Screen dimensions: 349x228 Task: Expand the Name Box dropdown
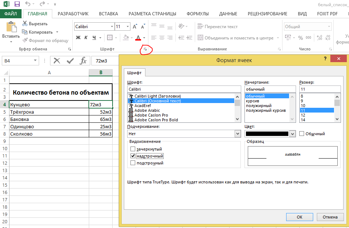pyautogui.click(x=35, y=61)
